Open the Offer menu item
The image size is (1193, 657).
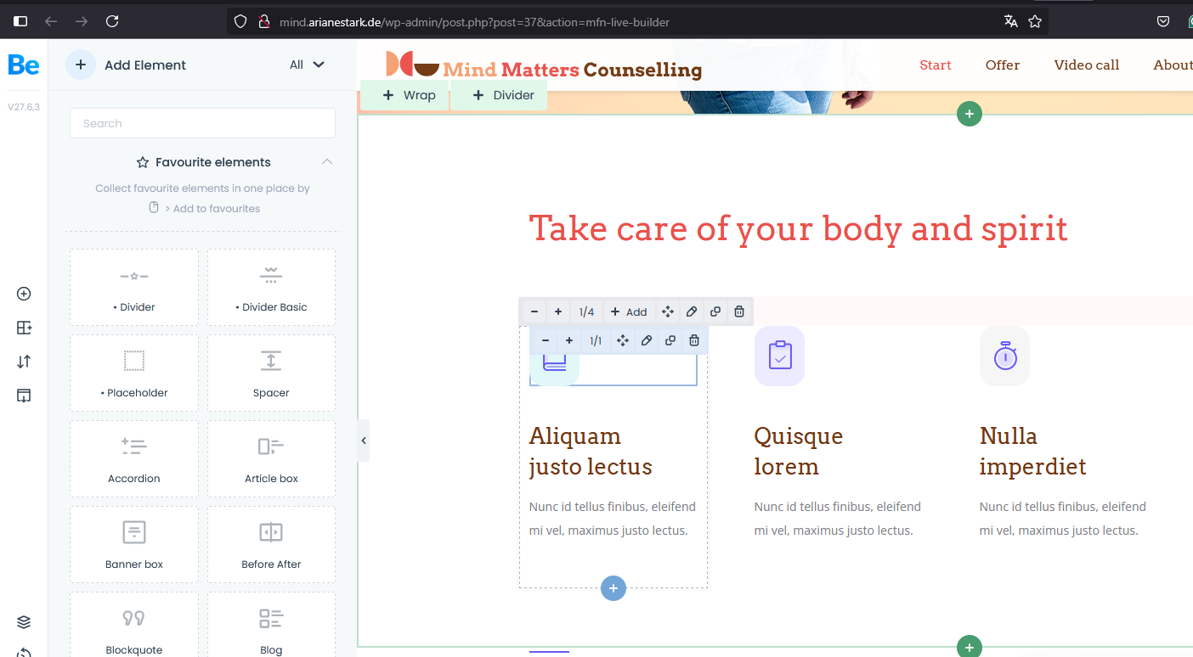1002,65
